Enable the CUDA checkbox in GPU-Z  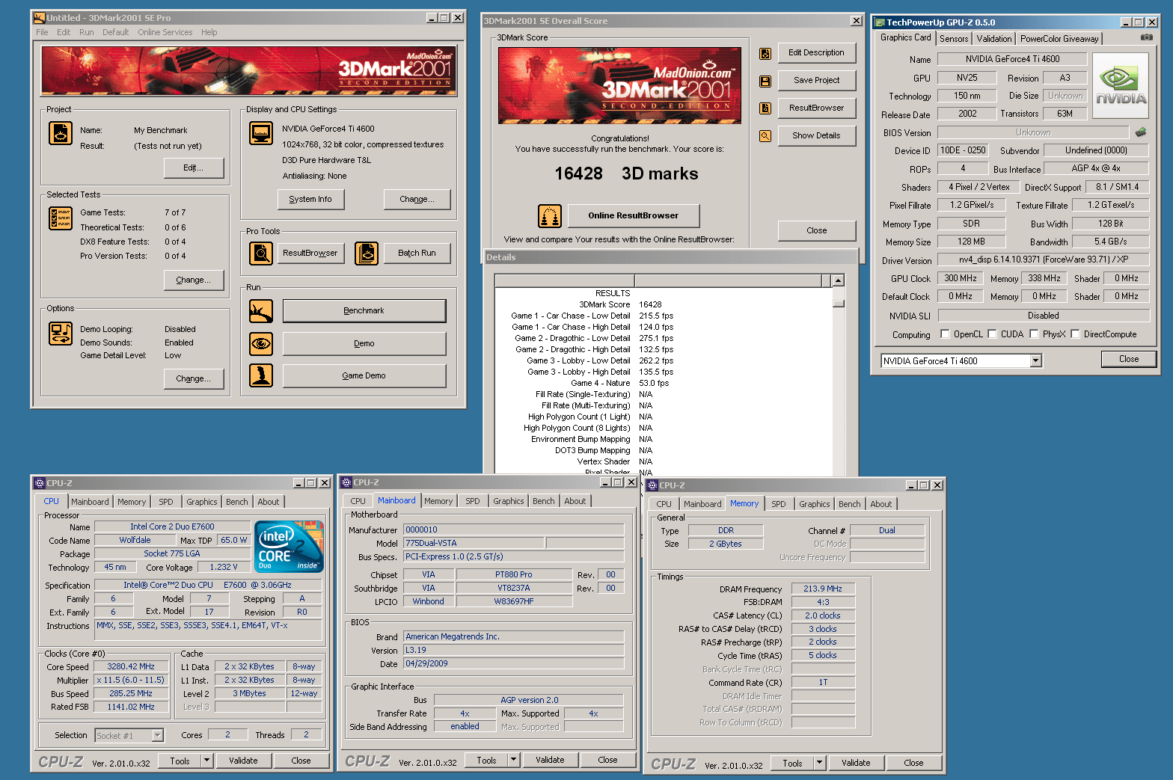(x=992, y=334)
